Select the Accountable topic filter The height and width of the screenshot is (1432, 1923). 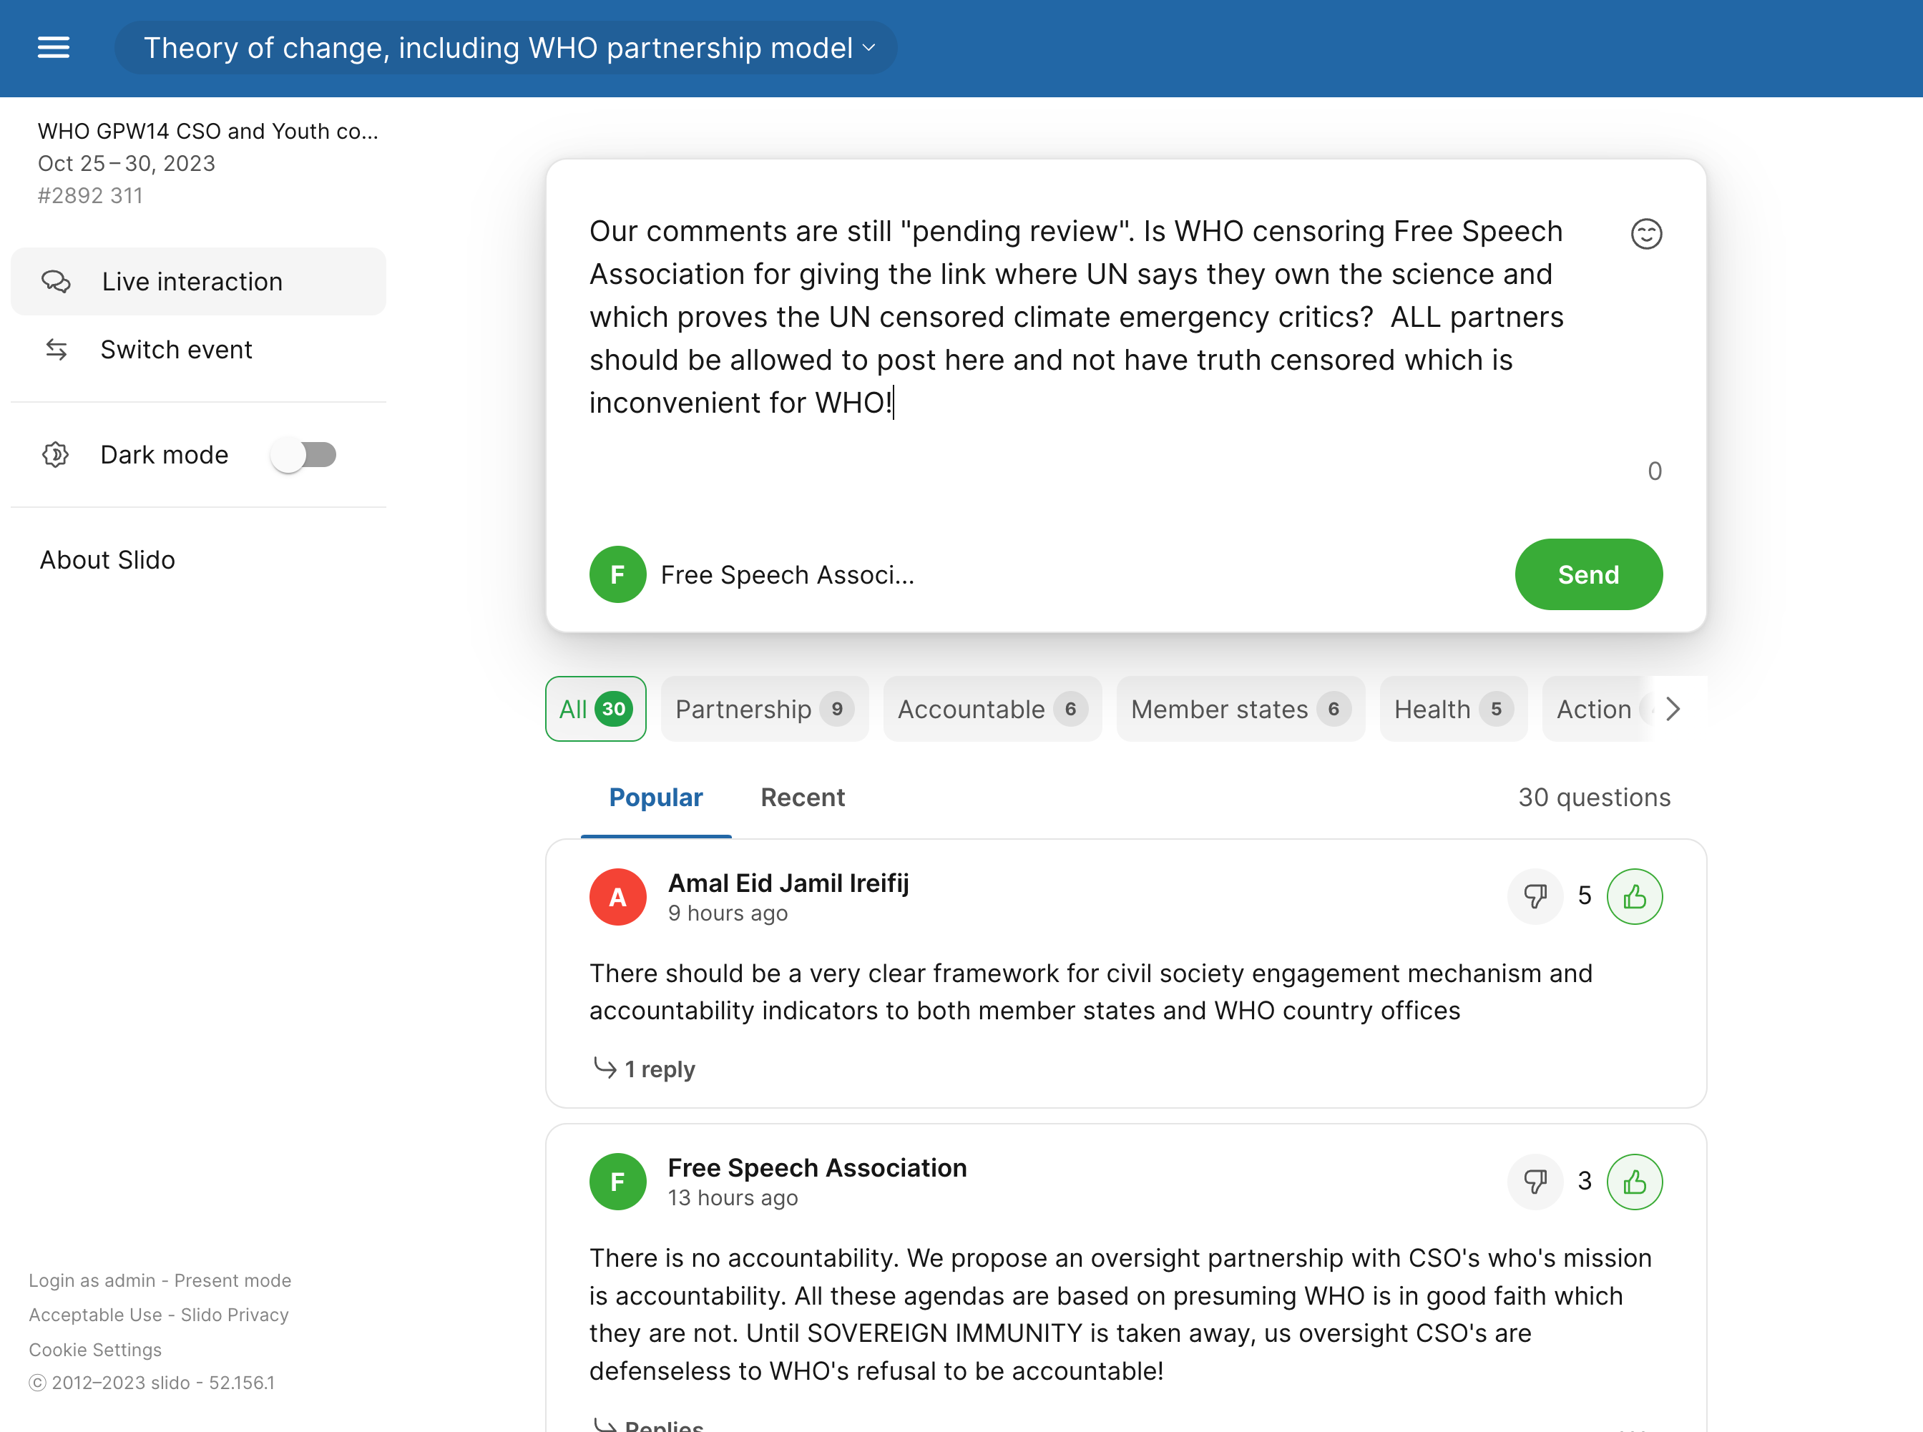(x=992, y=709)
